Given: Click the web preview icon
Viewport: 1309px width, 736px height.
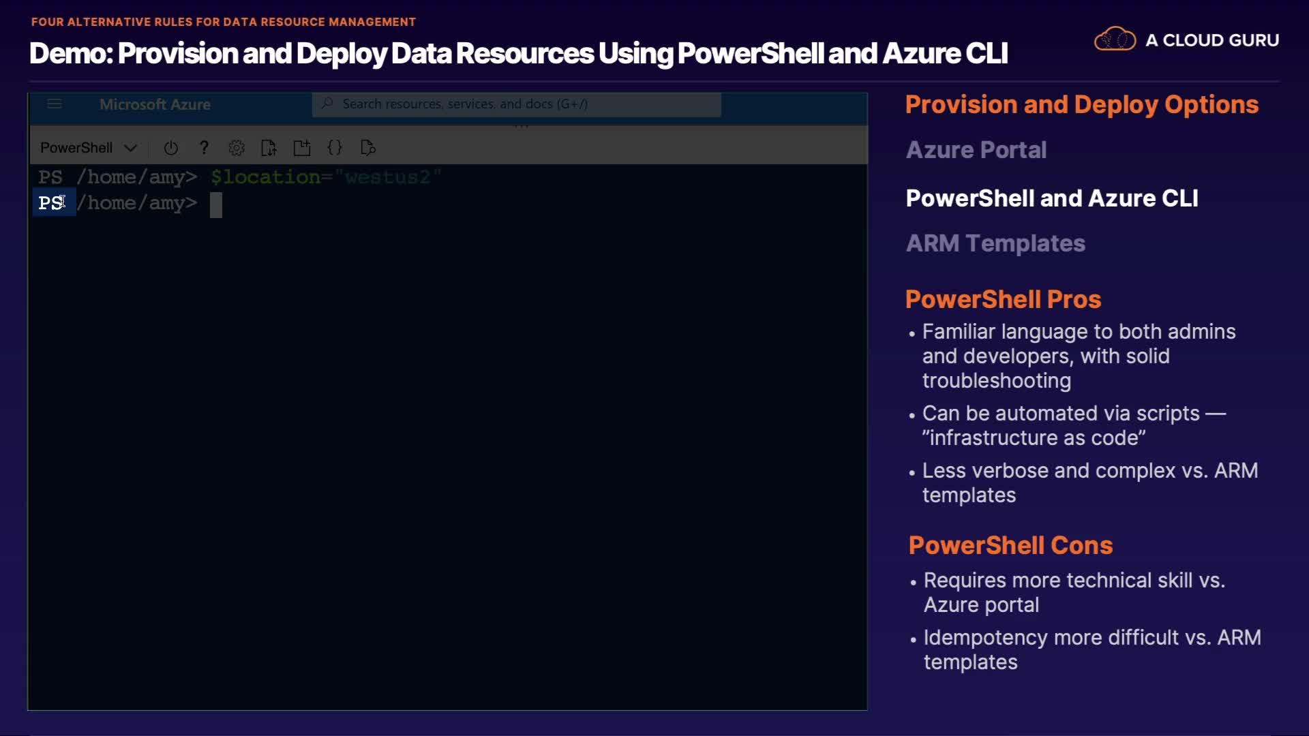Looking at the screenshot, I should [x=368, y=148].
